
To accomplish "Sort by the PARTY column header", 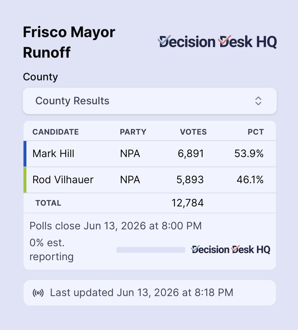I will [133, 132].
